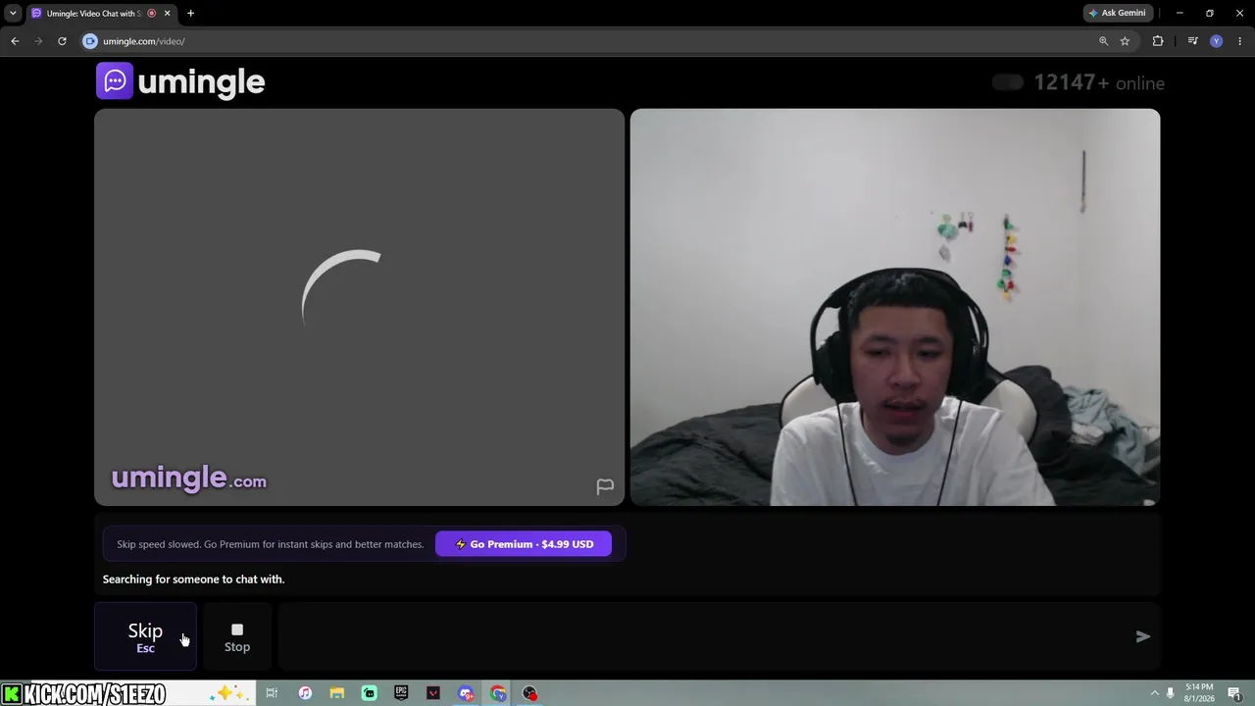1255x706 pixels.
Task: Open Task View on the taskbar
Action: point(272,693)
